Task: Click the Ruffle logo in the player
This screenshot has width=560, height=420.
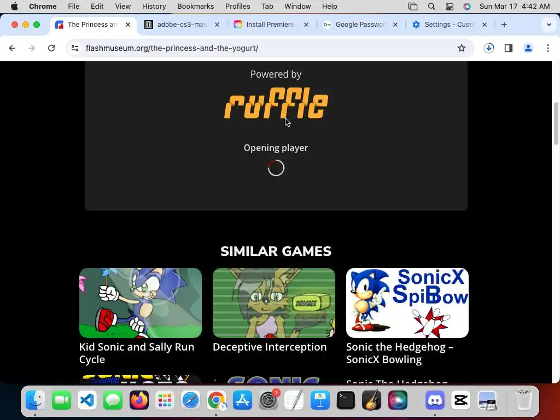Action: pos(276,103)
